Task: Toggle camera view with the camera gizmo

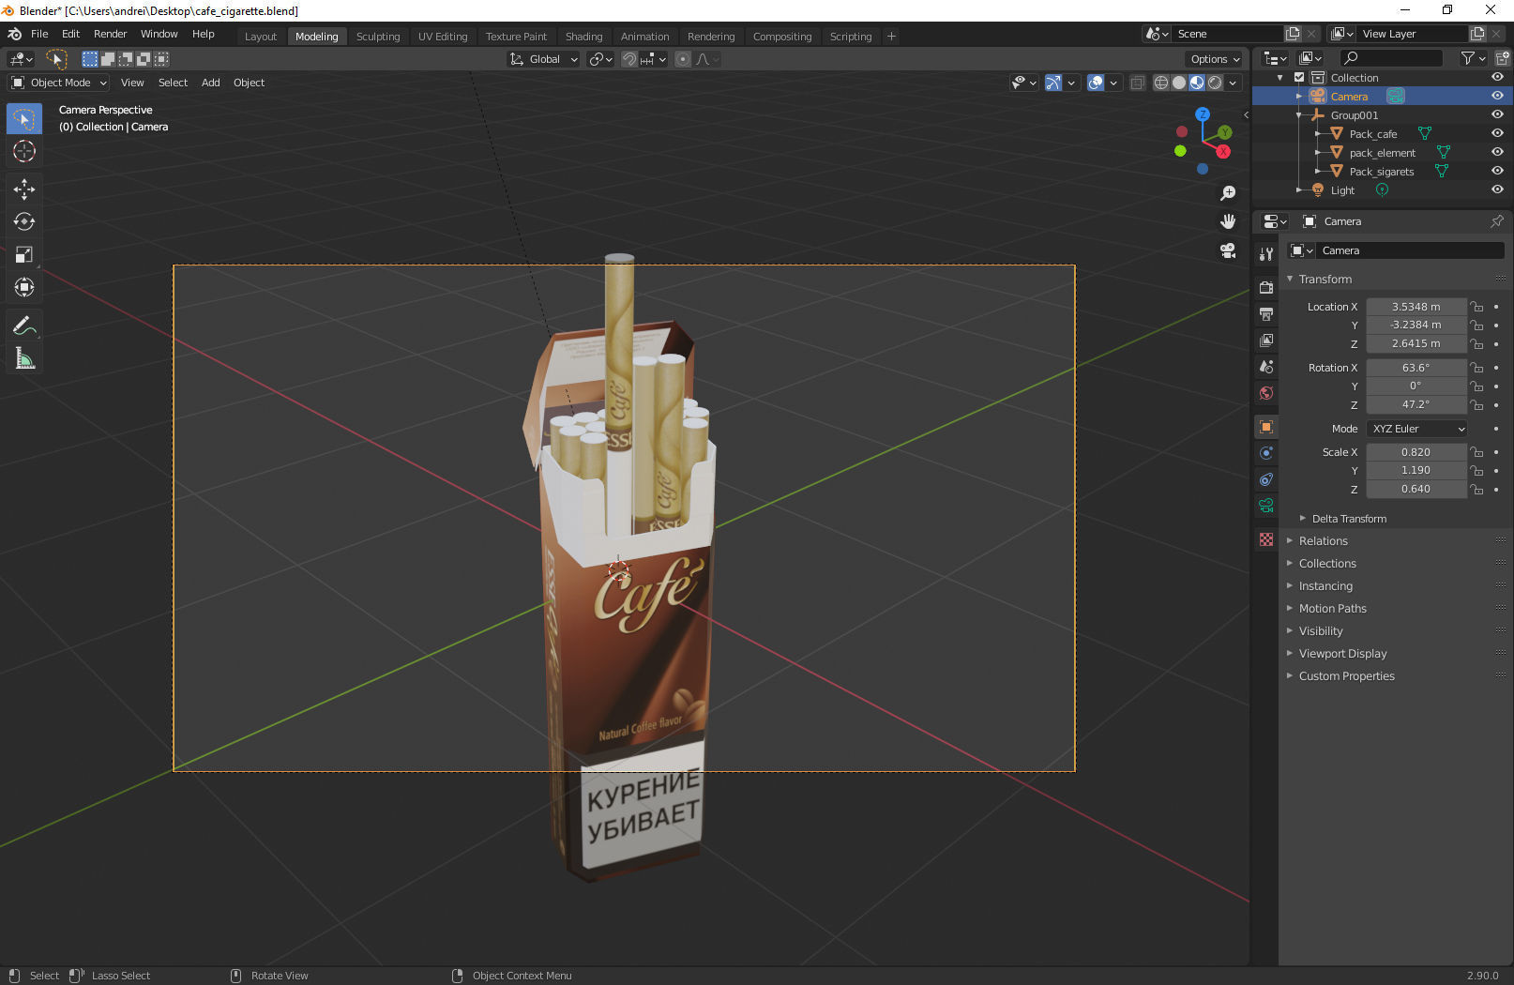Action: pyautogui.click(x=1228, y=250)
